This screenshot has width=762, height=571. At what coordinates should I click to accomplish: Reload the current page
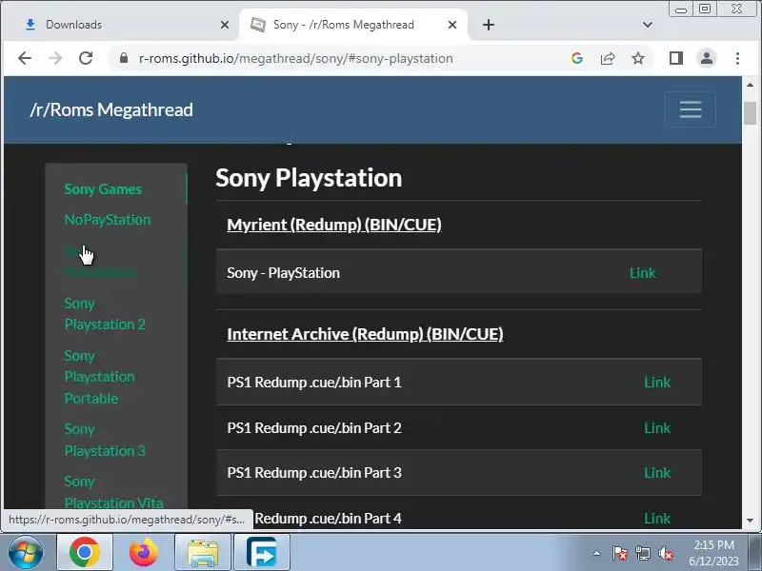(86, 58)
